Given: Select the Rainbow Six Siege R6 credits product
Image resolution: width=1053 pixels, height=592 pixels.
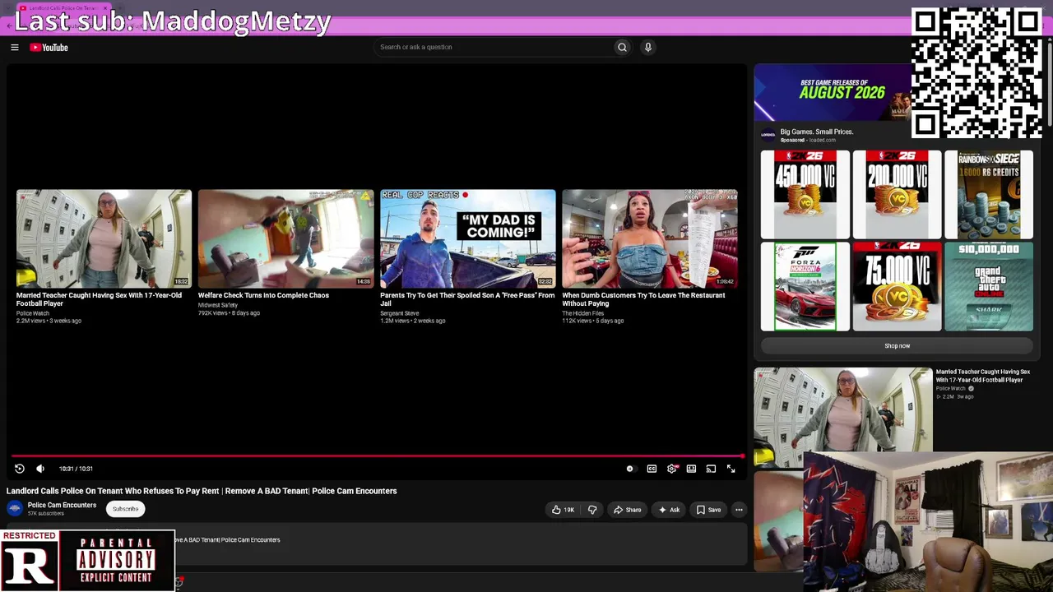Looking at the screenshot, I should (989, 194).
